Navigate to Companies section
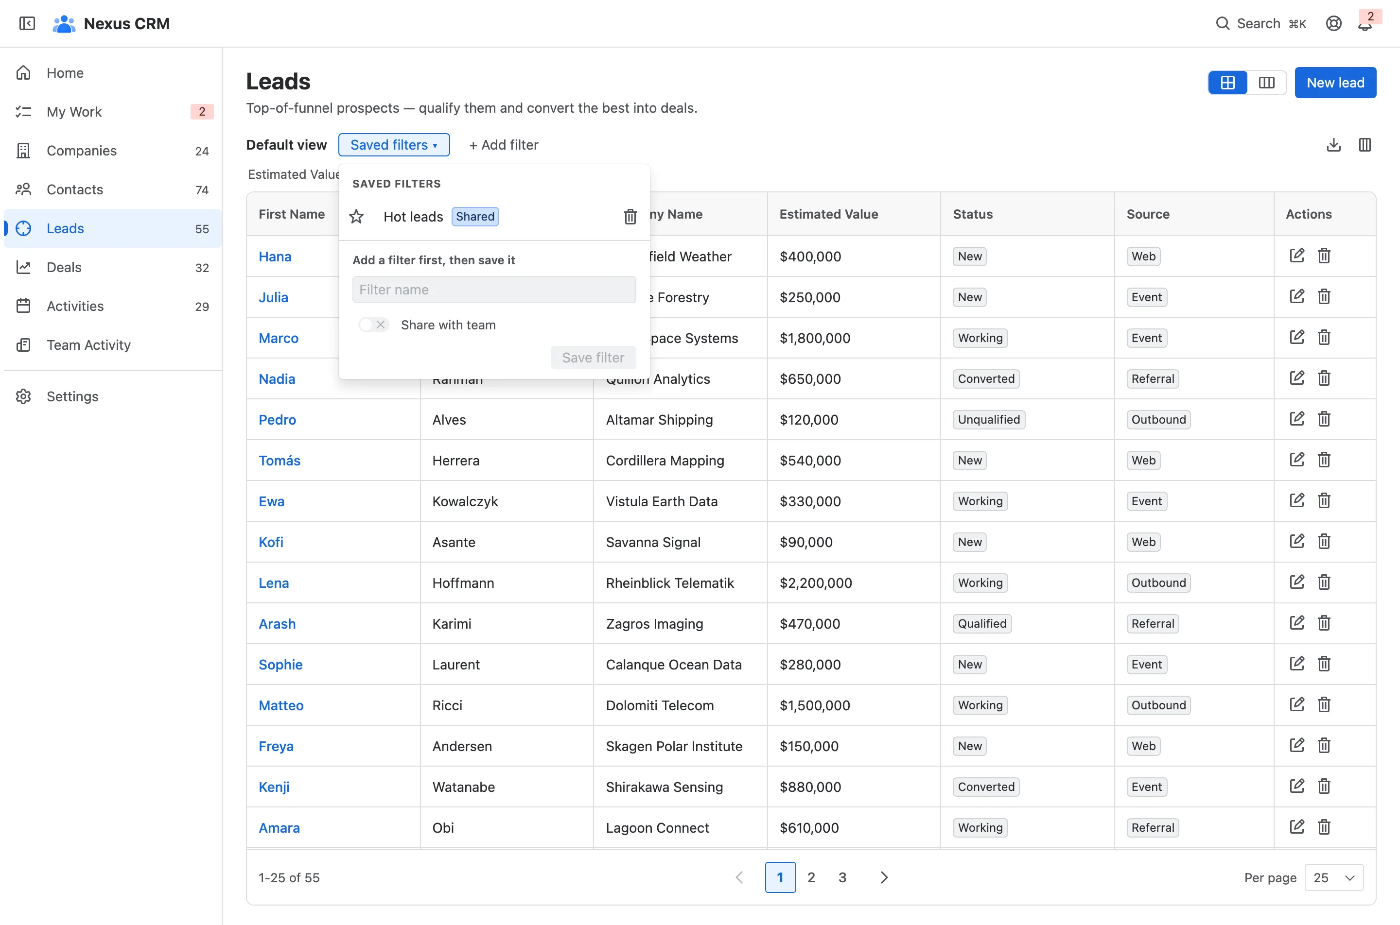 (x=112, y=151)
